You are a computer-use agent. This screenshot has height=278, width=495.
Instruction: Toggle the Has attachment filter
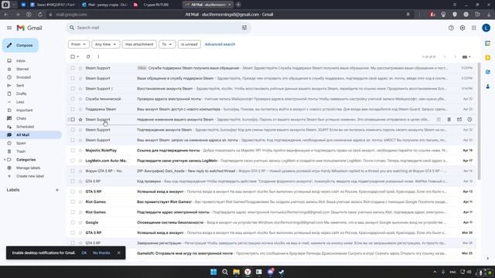click(139, 45)
